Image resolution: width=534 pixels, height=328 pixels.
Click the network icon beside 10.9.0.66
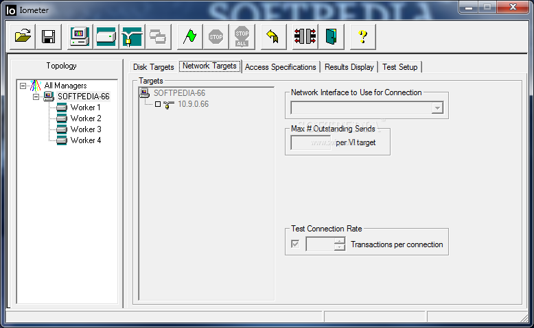(168, 105)
